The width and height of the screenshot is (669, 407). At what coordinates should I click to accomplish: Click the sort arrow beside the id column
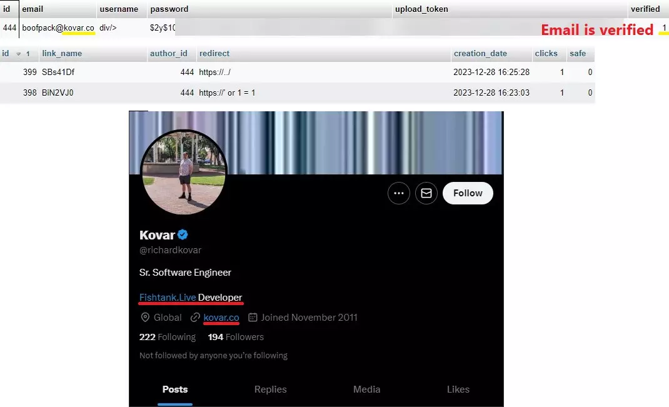[18, 54]
